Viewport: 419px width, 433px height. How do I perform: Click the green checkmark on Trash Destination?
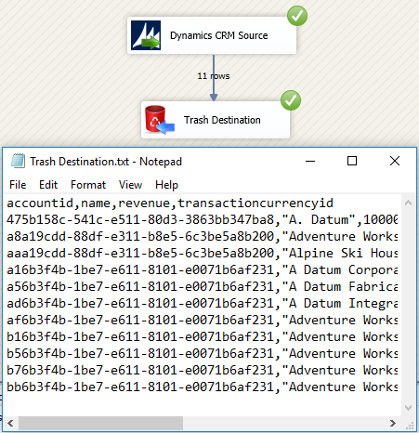(291, 100)
